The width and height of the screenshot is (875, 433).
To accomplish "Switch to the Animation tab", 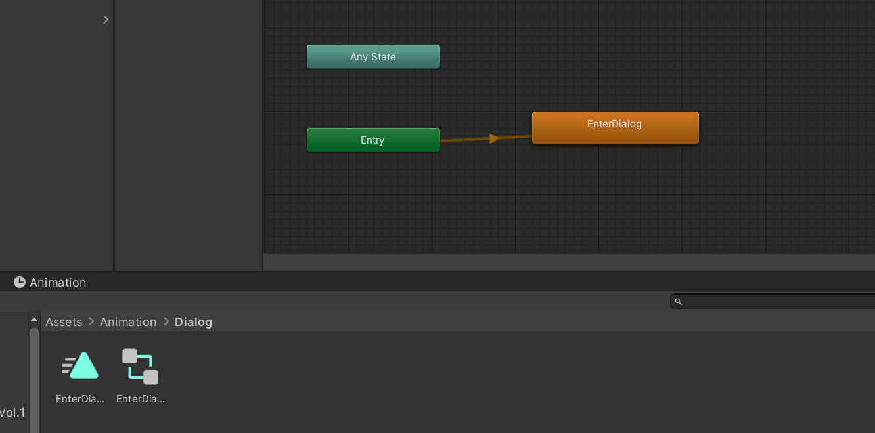I will pyautogui.click(x=50, y=283).
